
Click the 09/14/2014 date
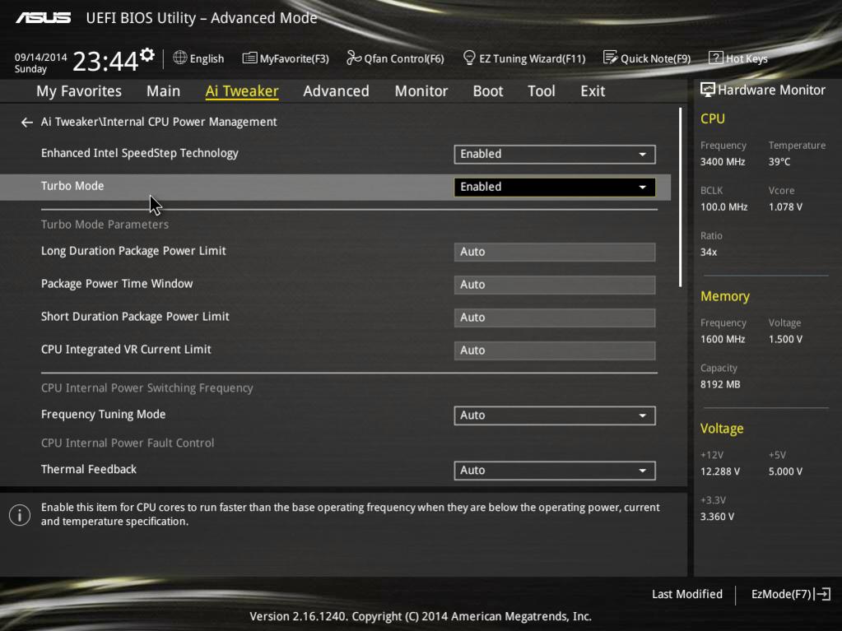41,57
